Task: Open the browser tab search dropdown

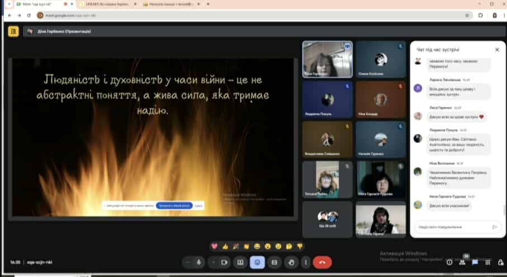Action: pyautogui.click(x=9, y=4)
